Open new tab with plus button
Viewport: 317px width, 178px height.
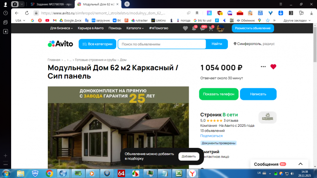[127, 4]
